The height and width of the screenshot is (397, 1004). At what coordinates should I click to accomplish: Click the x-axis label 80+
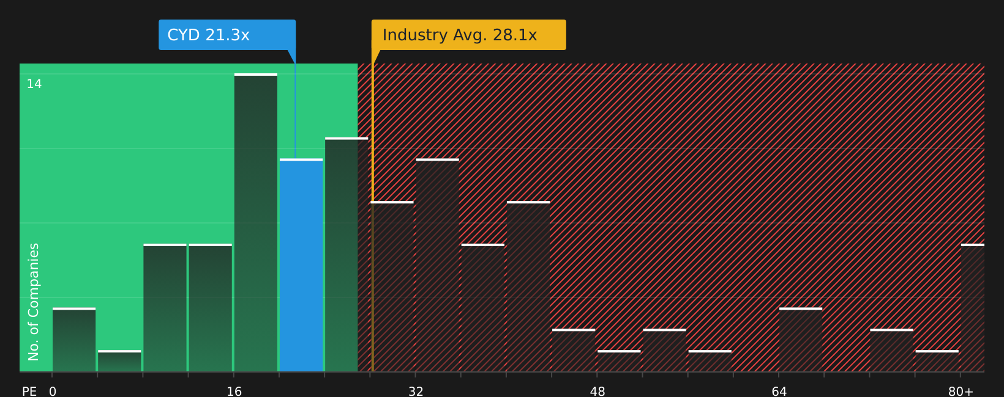pyautogui.click(x=961, y=391)
